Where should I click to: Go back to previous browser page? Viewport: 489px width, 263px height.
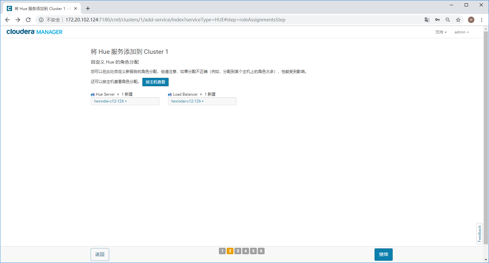7,20
